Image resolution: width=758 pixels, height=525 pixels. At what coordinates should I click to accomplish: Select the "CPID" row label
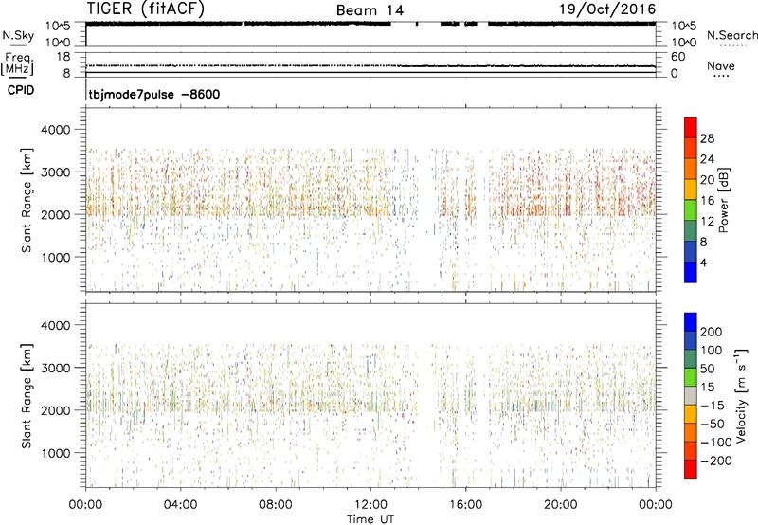pyautogui.click(x=21, y=90)
